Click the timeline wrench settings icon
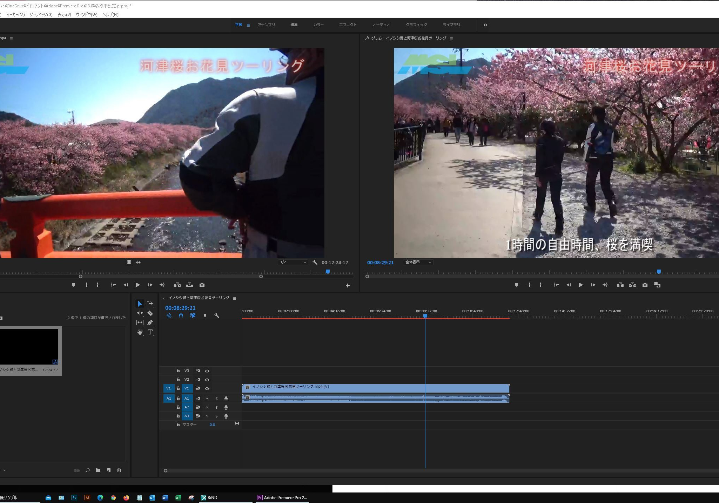 tap(217, 315)
